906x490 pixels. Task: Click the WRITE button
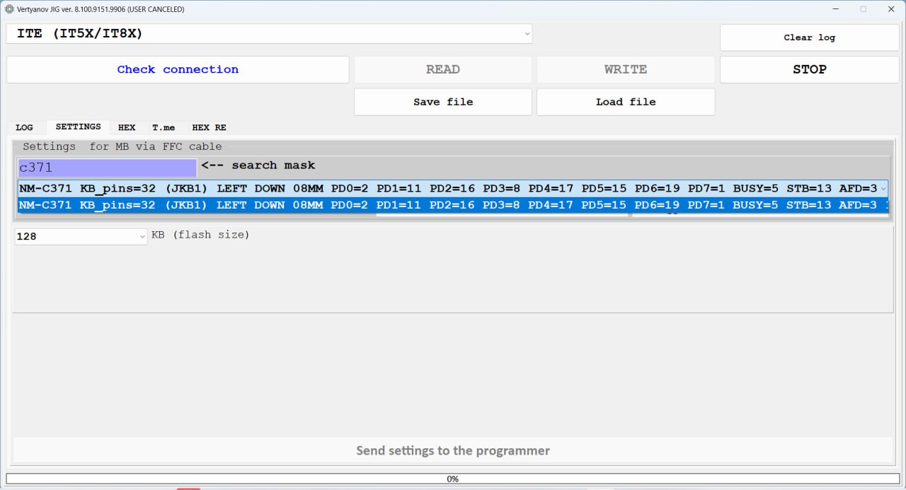tap(626, 69)
